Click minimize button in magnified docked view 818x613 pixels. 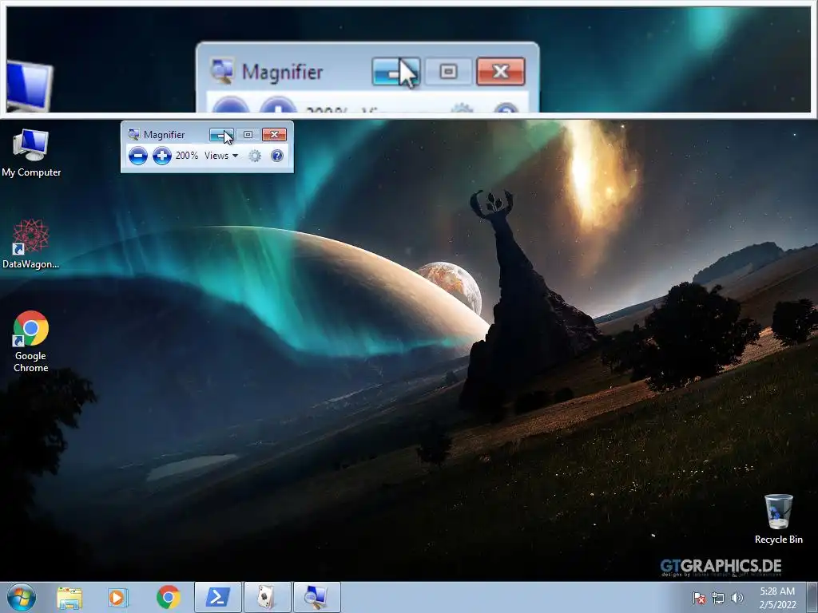[x=396, y=71]
